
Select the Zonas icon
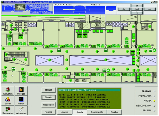pyautogui.click(x=8, y=101)
